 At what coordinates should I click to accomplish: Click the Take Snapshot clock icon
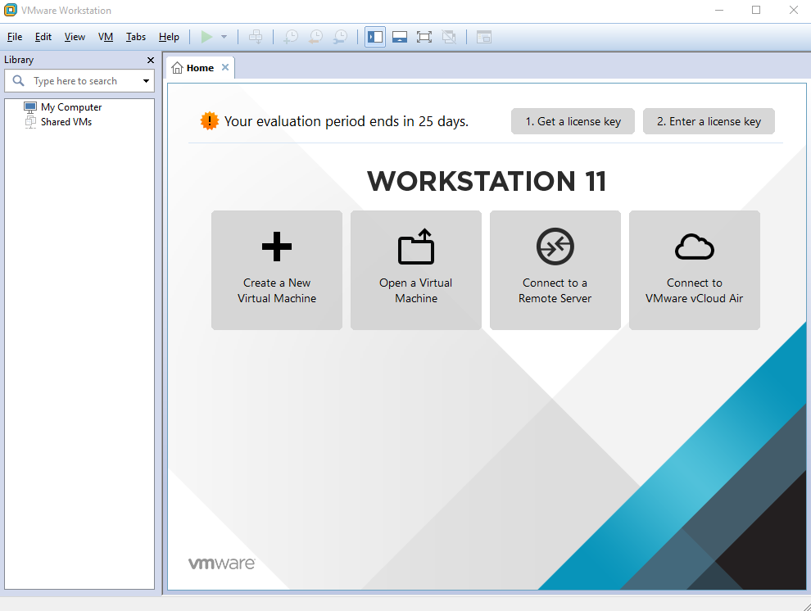291,37
